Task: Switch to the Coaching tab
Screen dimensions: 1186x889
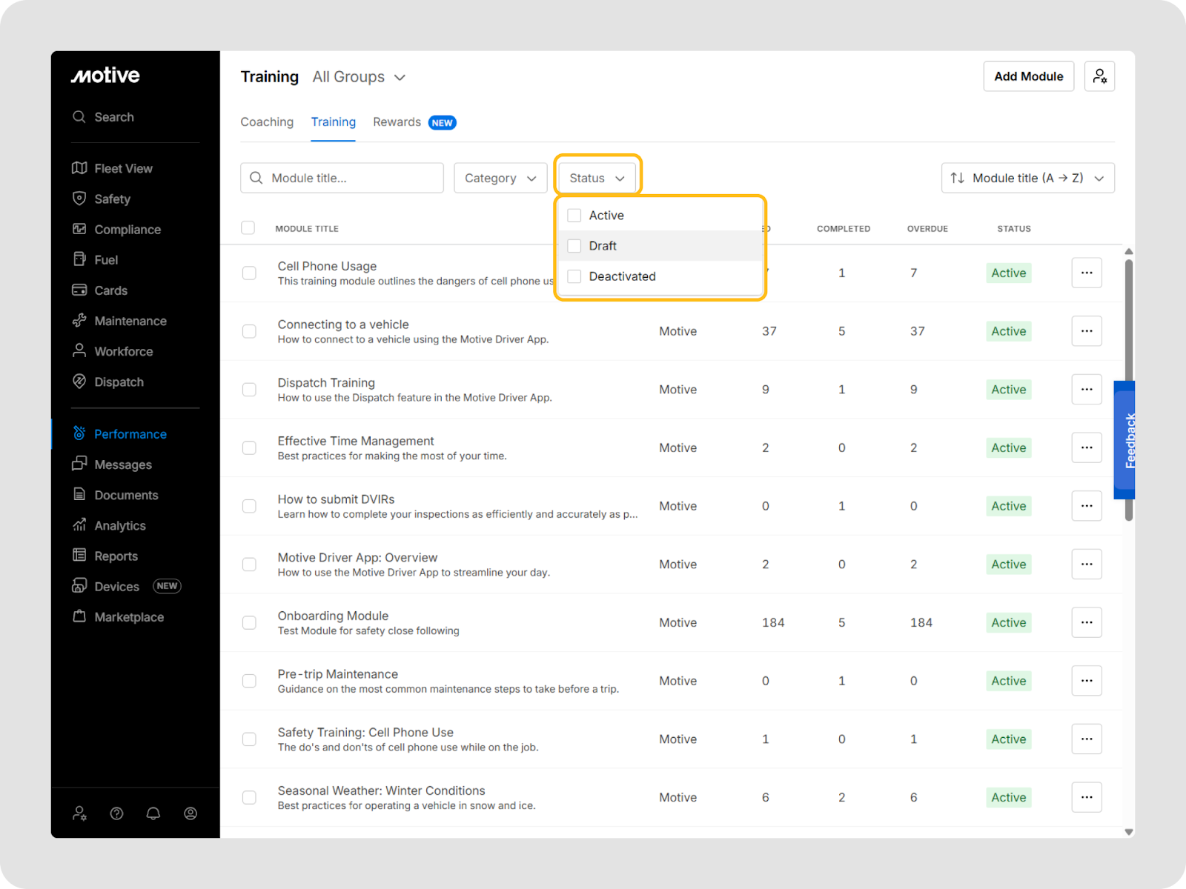Action: pos(267,122)
